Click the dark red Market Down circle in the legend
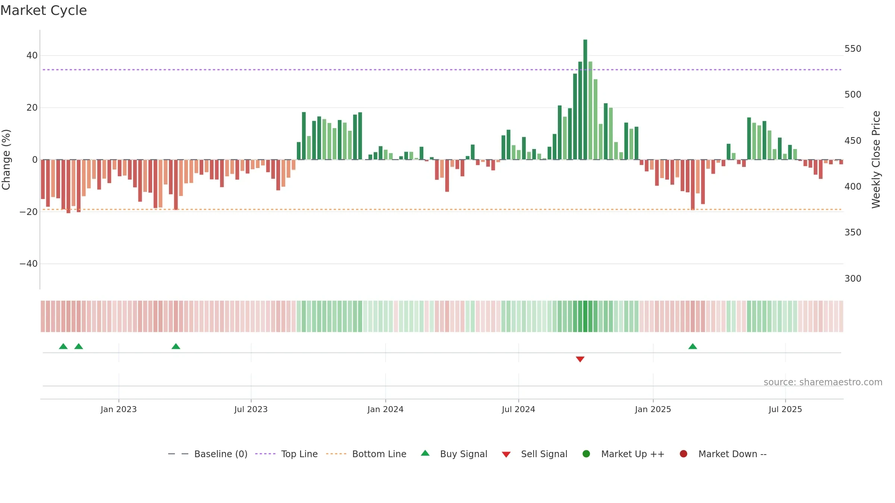This screenshot has height=503, width=895. (x=684, y=454)
